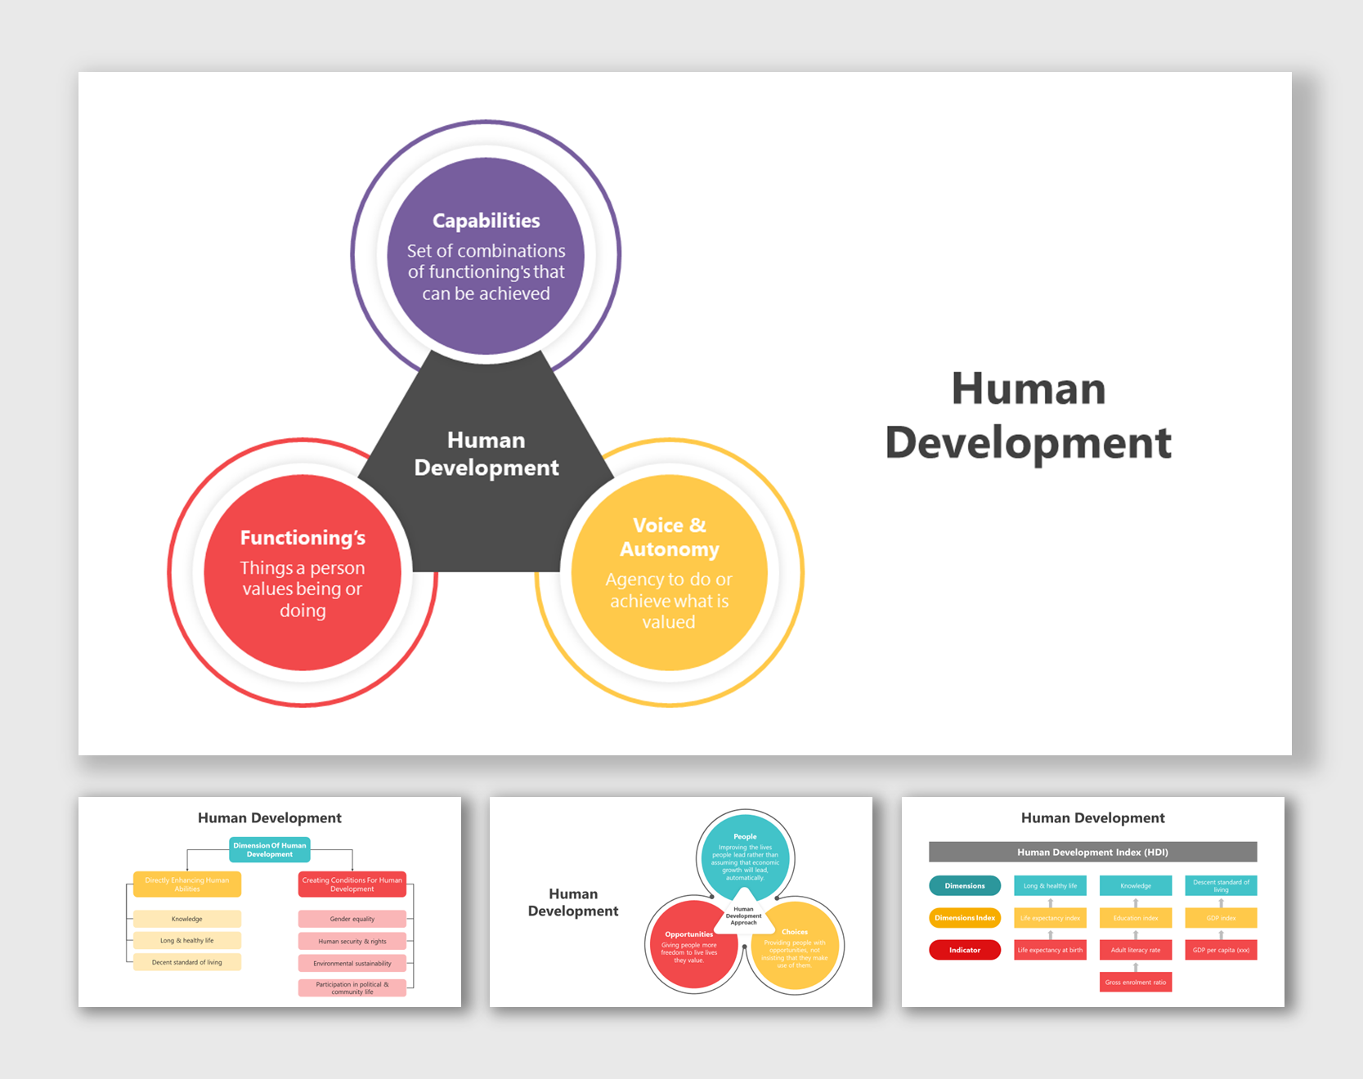Select the red 'Indicator' pill label

(965, 950)
